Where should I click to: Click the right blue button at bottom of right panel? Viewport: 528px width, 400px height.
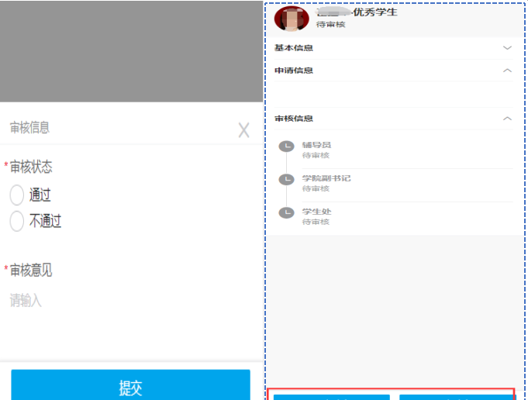(x=455, y=396)
